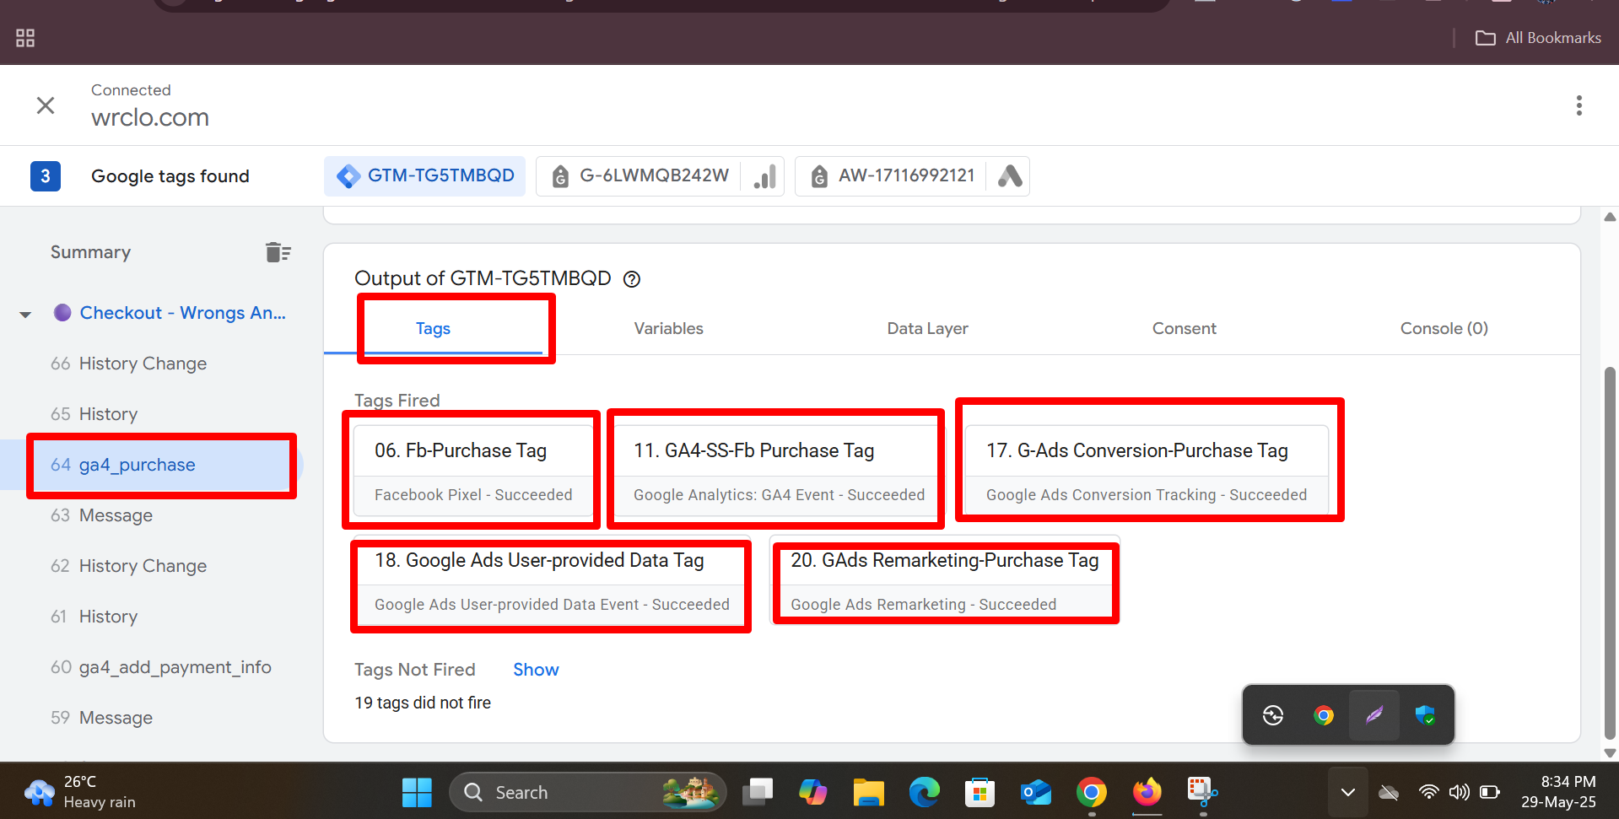Viewport: 1619px width, 819px height.
Task: Open the three-dot more options menu
Action: (1579, 105)
